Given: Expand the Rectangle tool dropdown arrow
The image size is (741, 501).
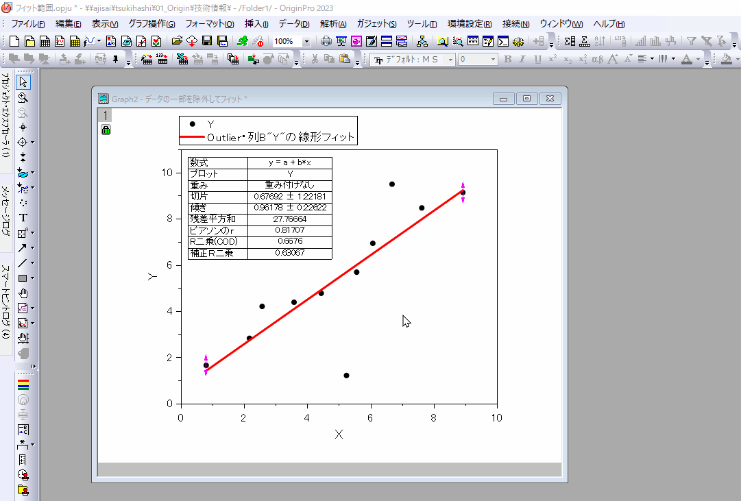Looking at the screenshot, I should [32, 278].
